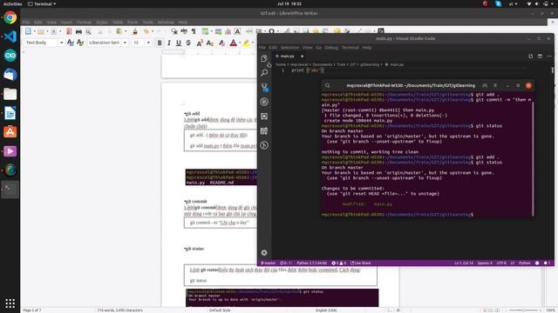Open VS Code Selection menu
Screen dimensions: 558x313
click(x=289, y=47)
